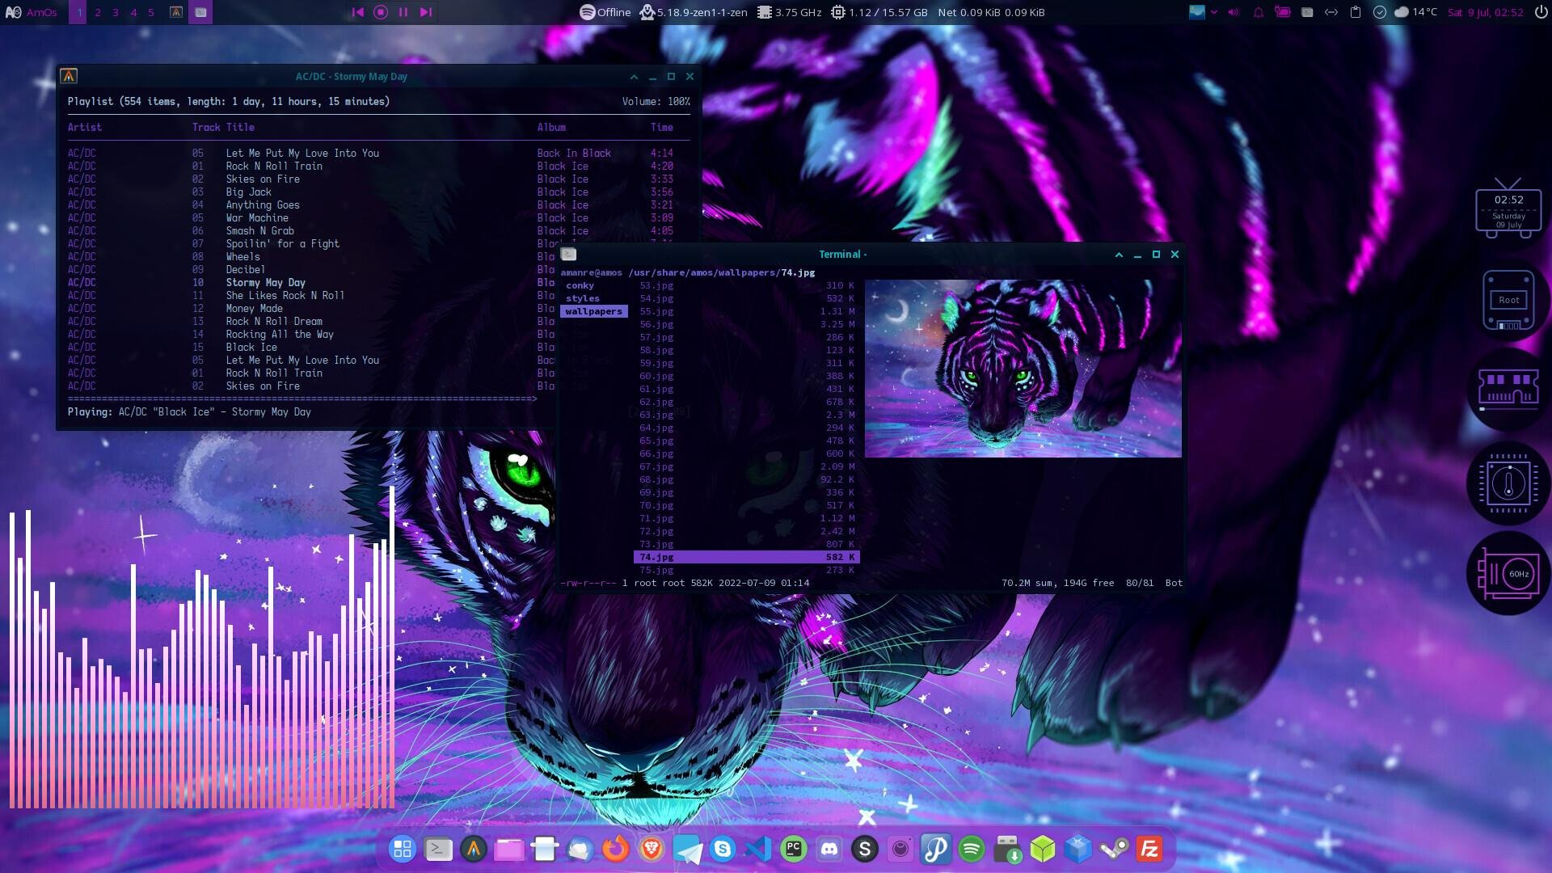The height and width of the screenshot is (873, 1552).
Task: Select track 'Big Jack' in the playlist
Action: coord(378,192)
